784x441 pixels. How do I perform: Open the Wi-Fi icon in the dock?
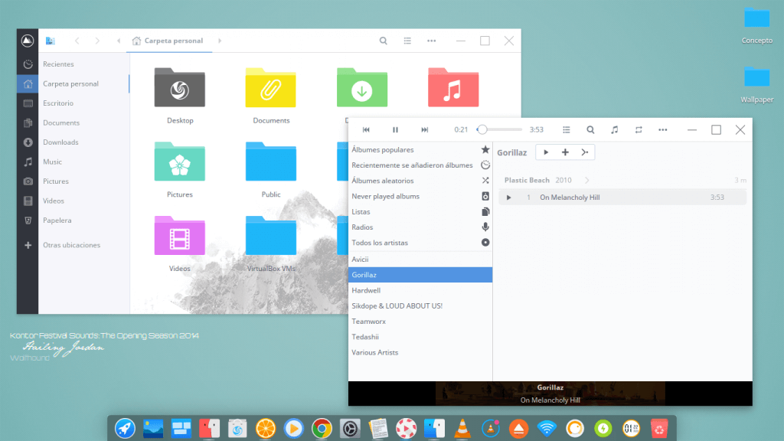pyautogui.click(x=547, y=429)
